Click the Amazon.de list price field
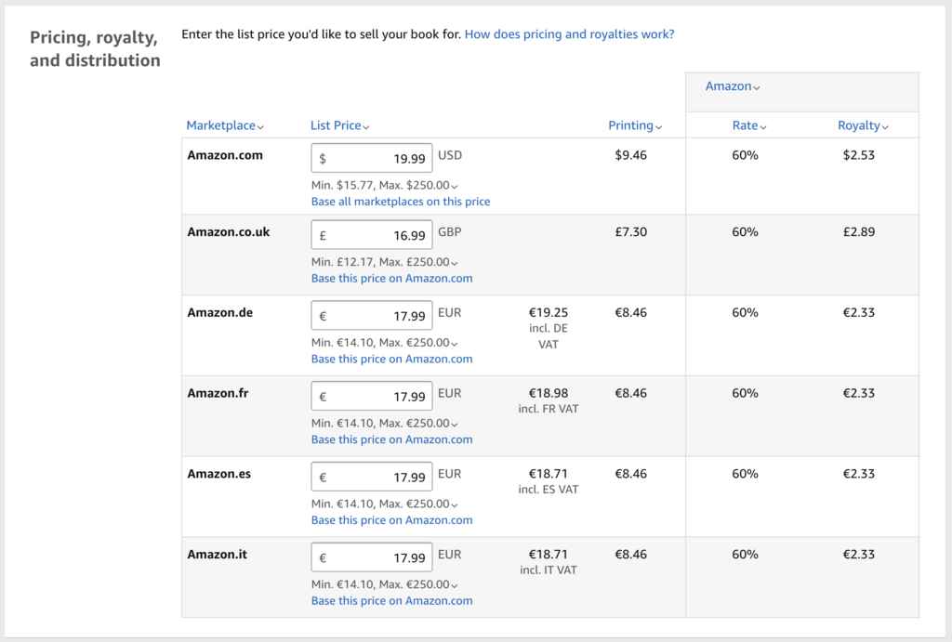 click(x=372, y=316)
